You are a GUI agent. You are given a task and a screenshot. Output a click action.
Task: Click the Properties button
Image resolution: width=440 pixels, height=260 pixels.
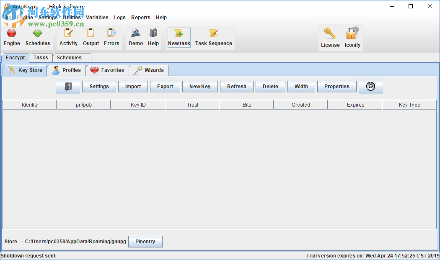pos(337,87)
